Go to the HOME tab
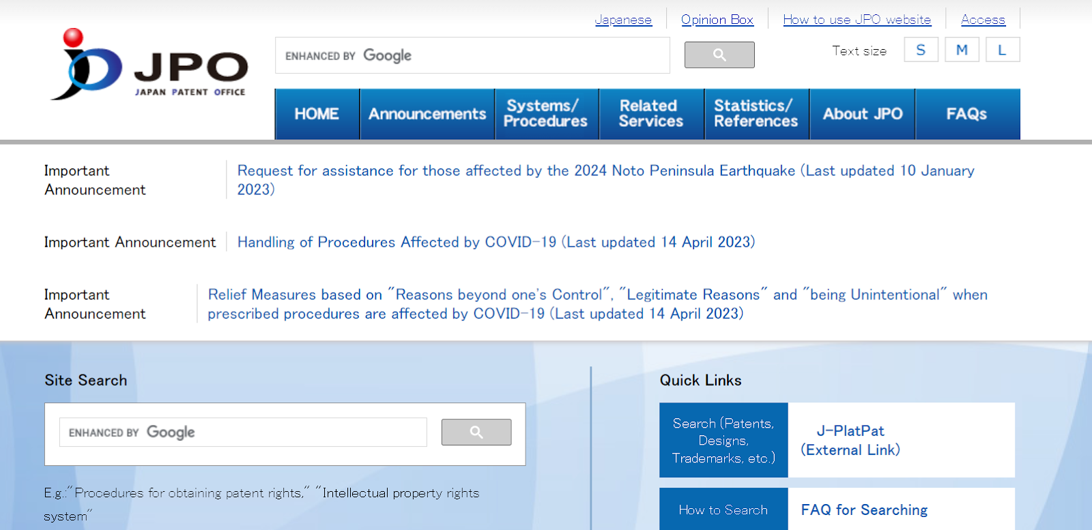 point(317,114)
